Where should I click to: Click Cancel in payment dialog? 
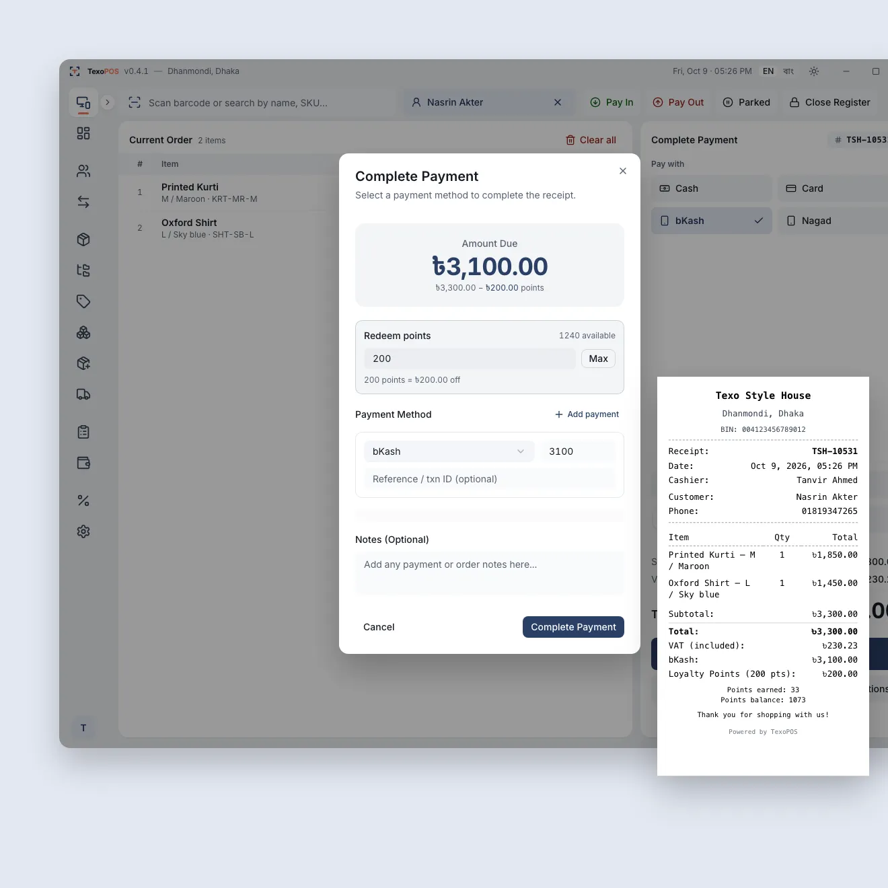coord(379,627)
